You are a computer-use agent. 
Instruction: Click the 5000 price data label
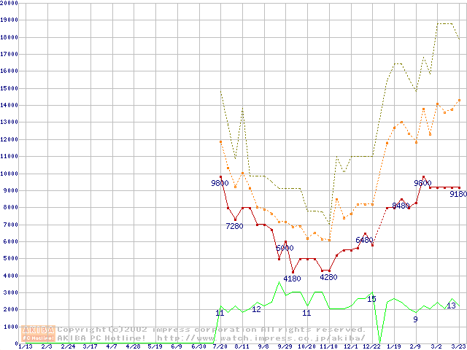[x=285, y=248]
